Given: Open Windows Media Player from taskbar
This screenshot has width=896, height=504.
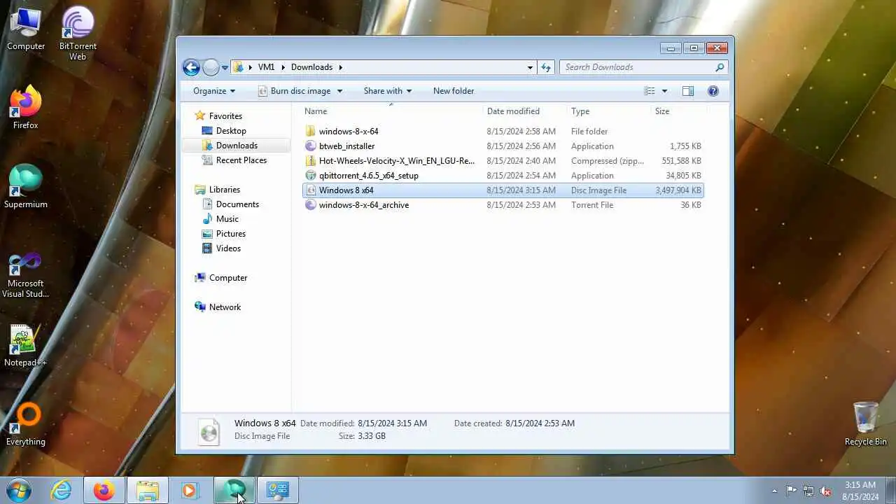Looking at the screenshot, I should (190, 490).
